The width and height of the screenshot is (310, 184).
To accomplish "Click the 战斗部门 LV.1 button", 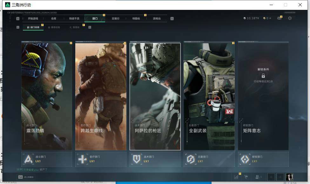I will click(x=47, y=159).
